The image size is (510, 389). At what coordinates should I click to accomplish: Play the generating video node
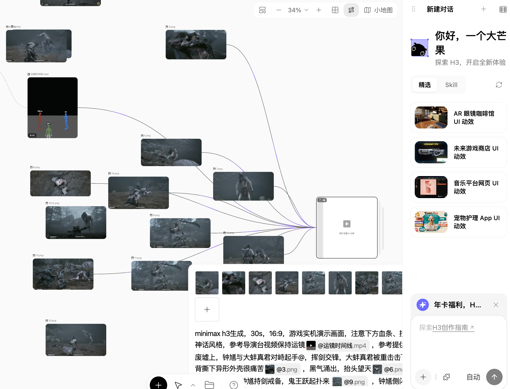pyautogui.click(x=347, y=224)
